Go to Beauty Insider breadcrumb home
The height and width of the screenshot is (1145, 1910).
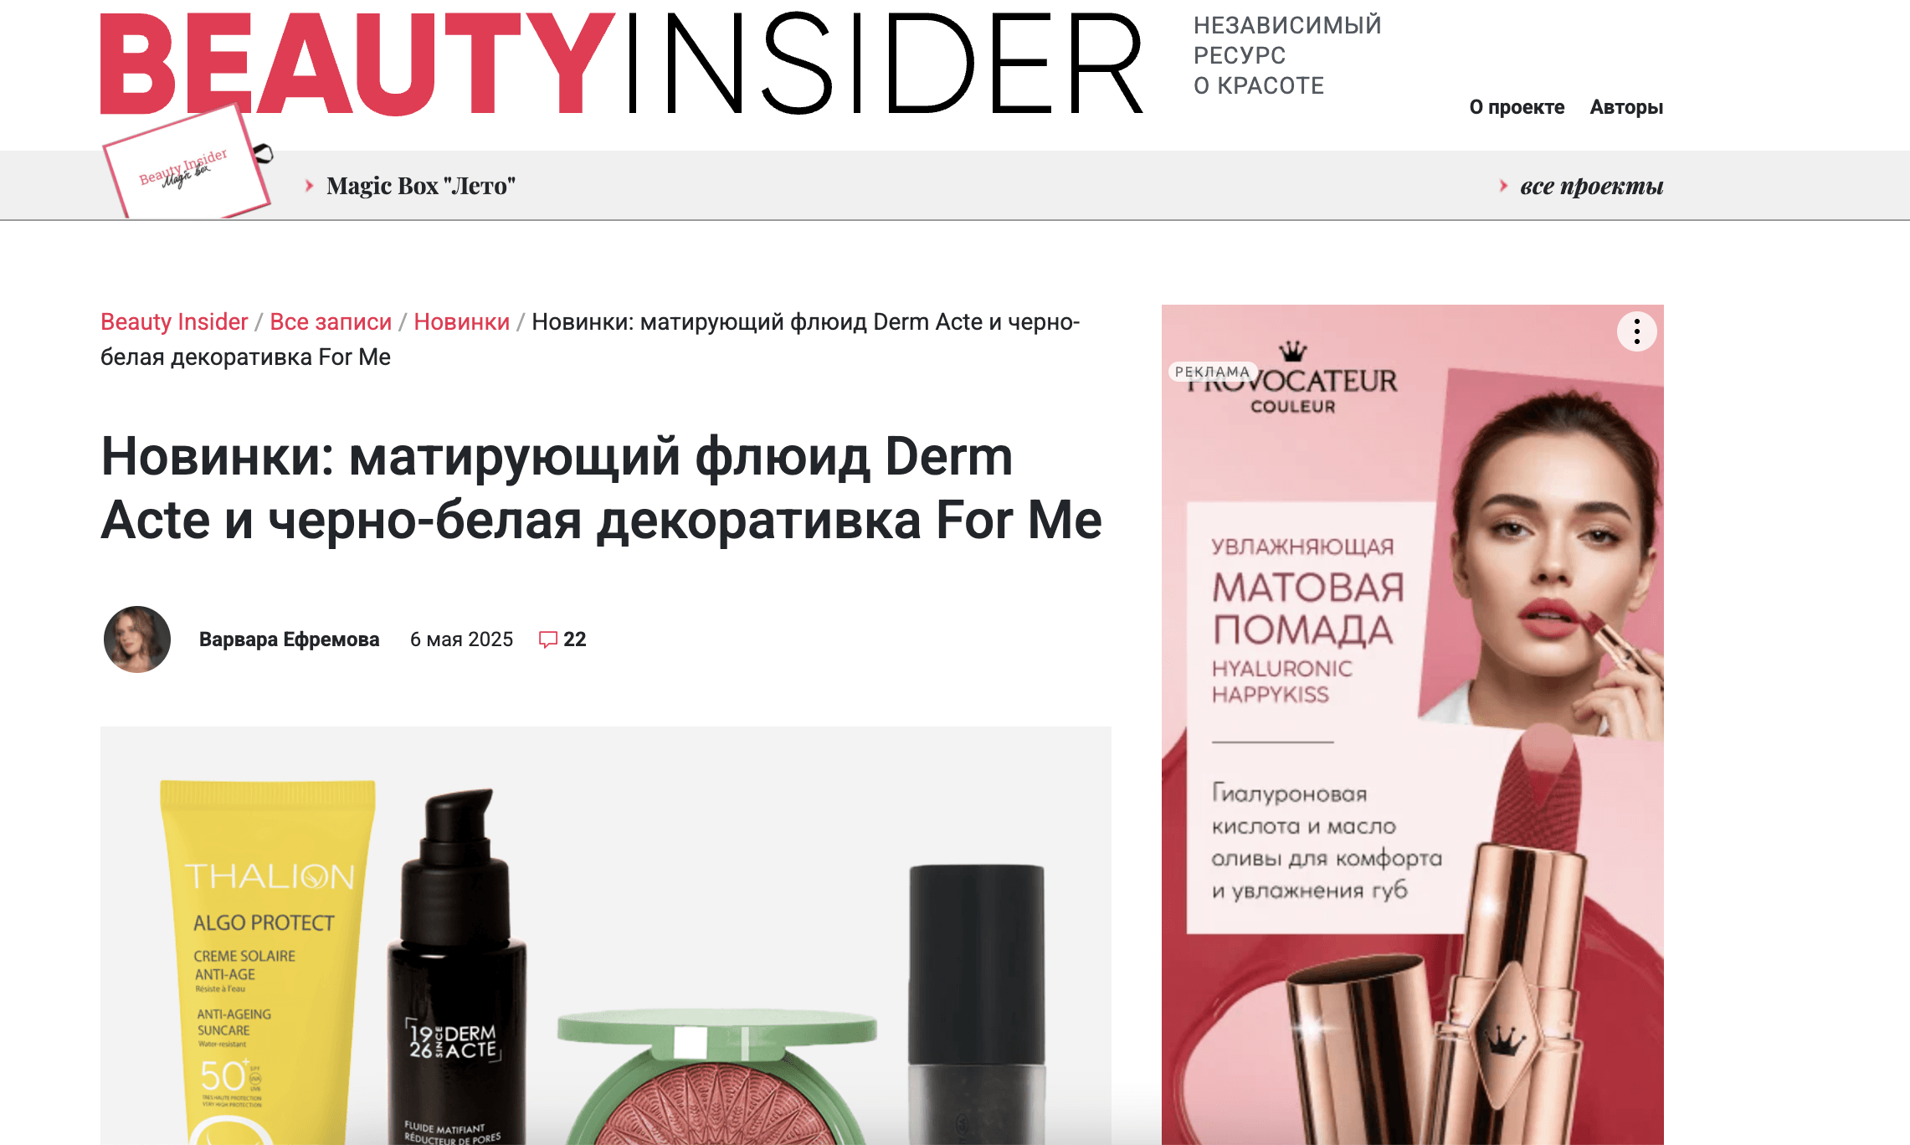[174, 321]
